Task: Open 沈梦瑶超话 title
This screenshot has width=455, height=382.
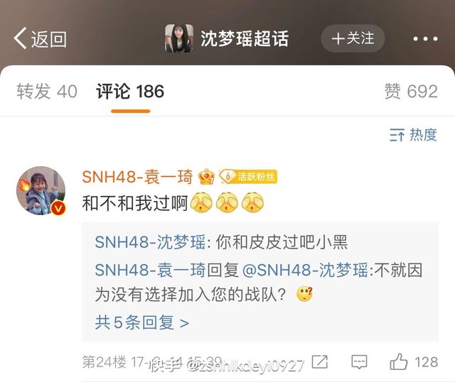Action: 245,38
